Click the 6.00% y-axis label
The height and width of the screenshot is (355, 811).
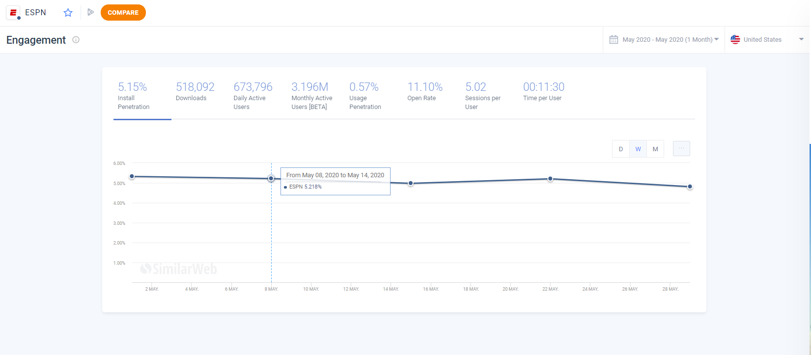pyautogui.click(x=119, y=163)
